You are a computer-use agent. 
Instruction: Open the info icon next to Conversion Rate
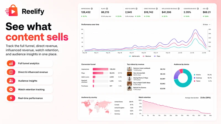pos(198,9)
